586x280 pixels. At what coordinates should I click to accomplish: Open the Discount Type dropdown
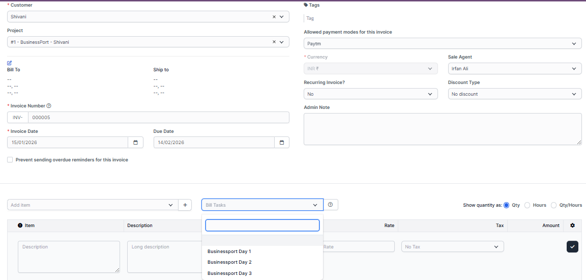(x=514, y=94)
